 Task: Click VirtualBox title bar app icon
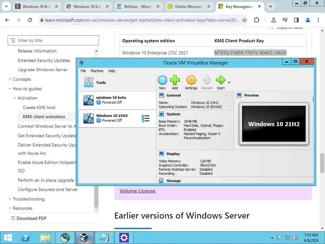pos(82,63)
